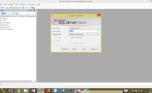Image resolution: width=152 pixels, height=93 pixels.
Task: Click the Analysis Services MDX Query icon
Action: [x=11, y=7]
